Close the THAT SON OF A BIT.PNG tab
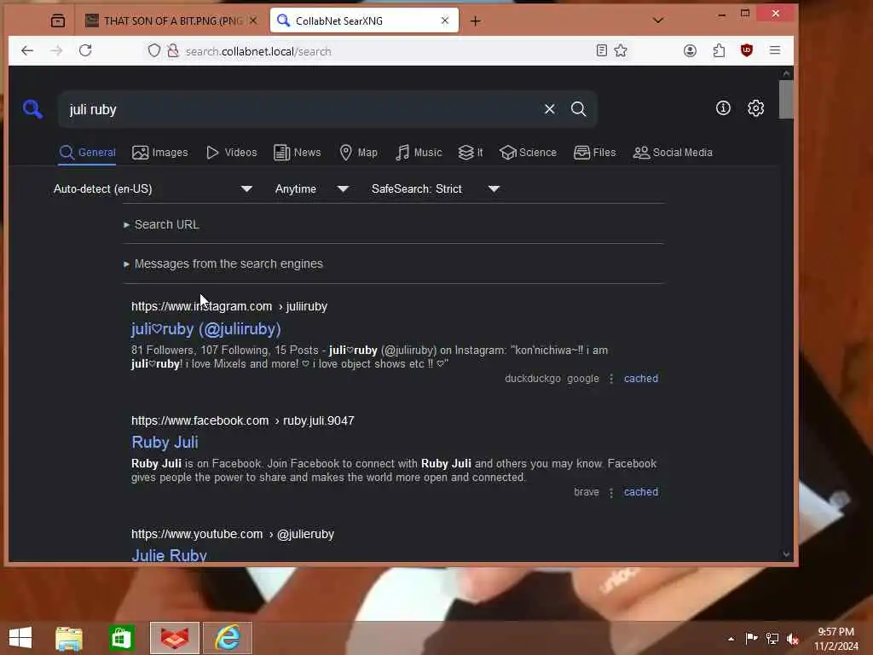Viewport: 873px width, 655px height. click(x=252, y=20)
